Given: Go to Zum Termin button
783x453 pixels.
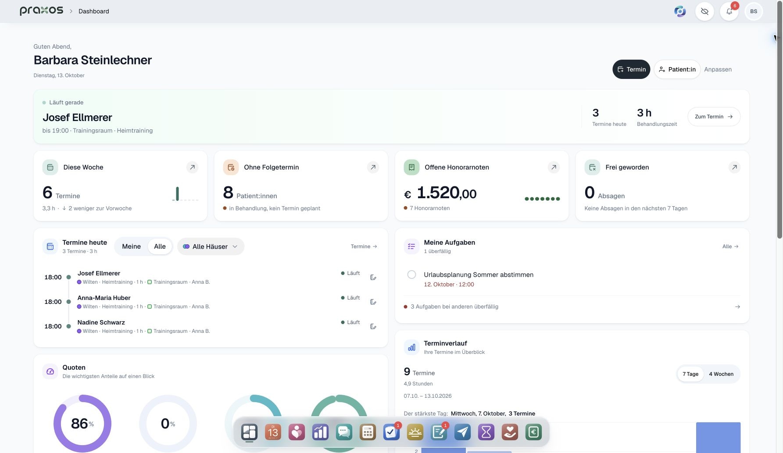Looking at the screenshot, I should (714, 117).
